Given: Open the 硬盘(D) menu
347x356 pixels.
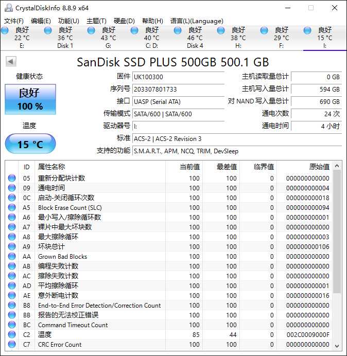Looking at the screenshot, I should [124, 21].
